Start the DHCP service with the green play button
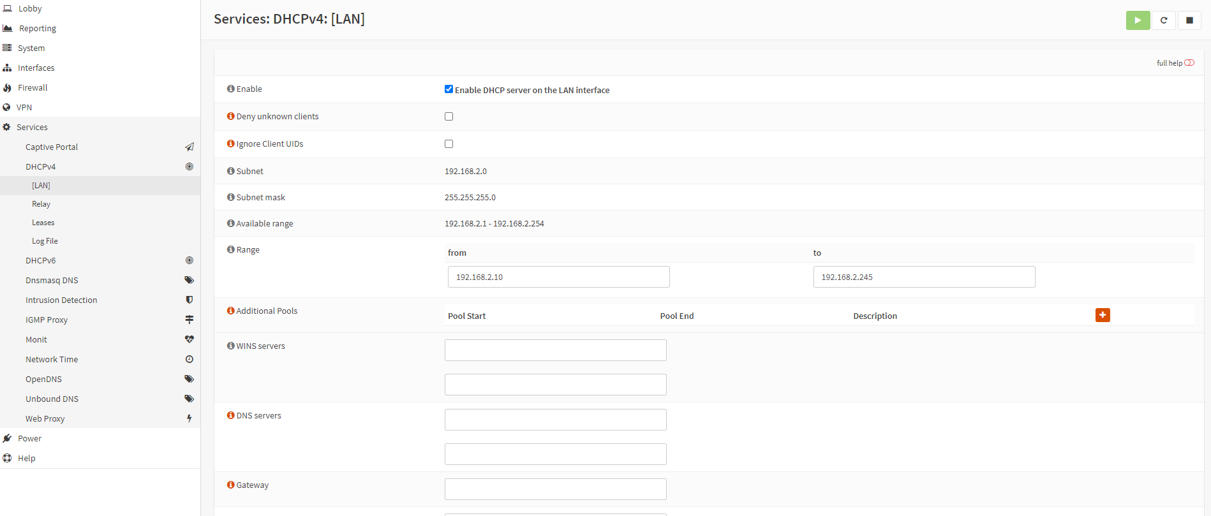This screenshot has height=516, width=1211. coord(1138,20)
